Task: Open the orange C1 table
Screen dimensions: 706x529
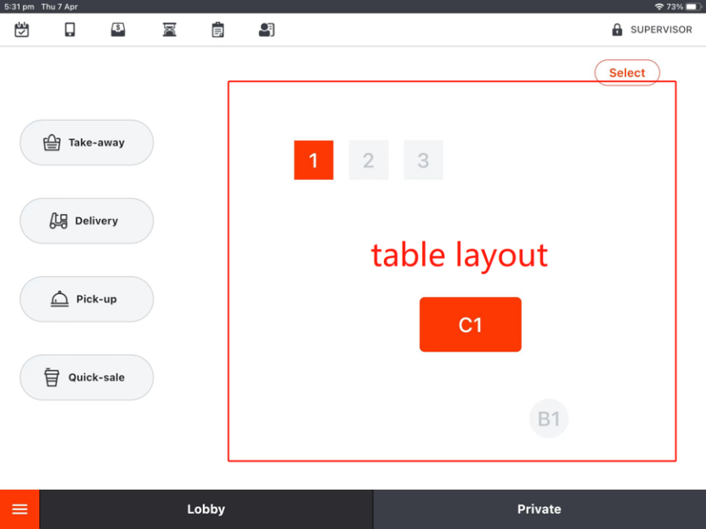Action: pos(470,324)
